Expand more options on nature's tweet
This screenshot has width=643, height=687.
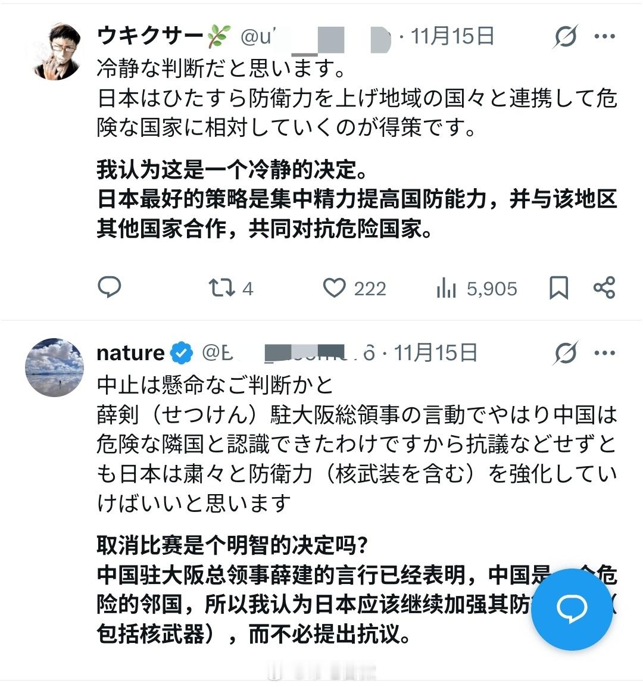[605, 353]
